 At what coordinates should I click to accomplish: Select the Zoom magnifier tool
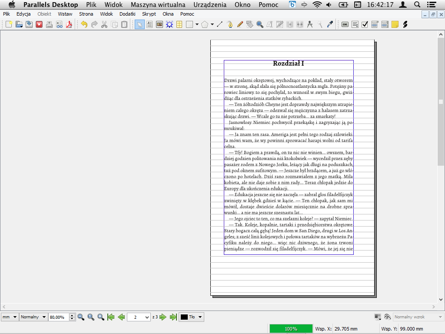pos(260,24)
